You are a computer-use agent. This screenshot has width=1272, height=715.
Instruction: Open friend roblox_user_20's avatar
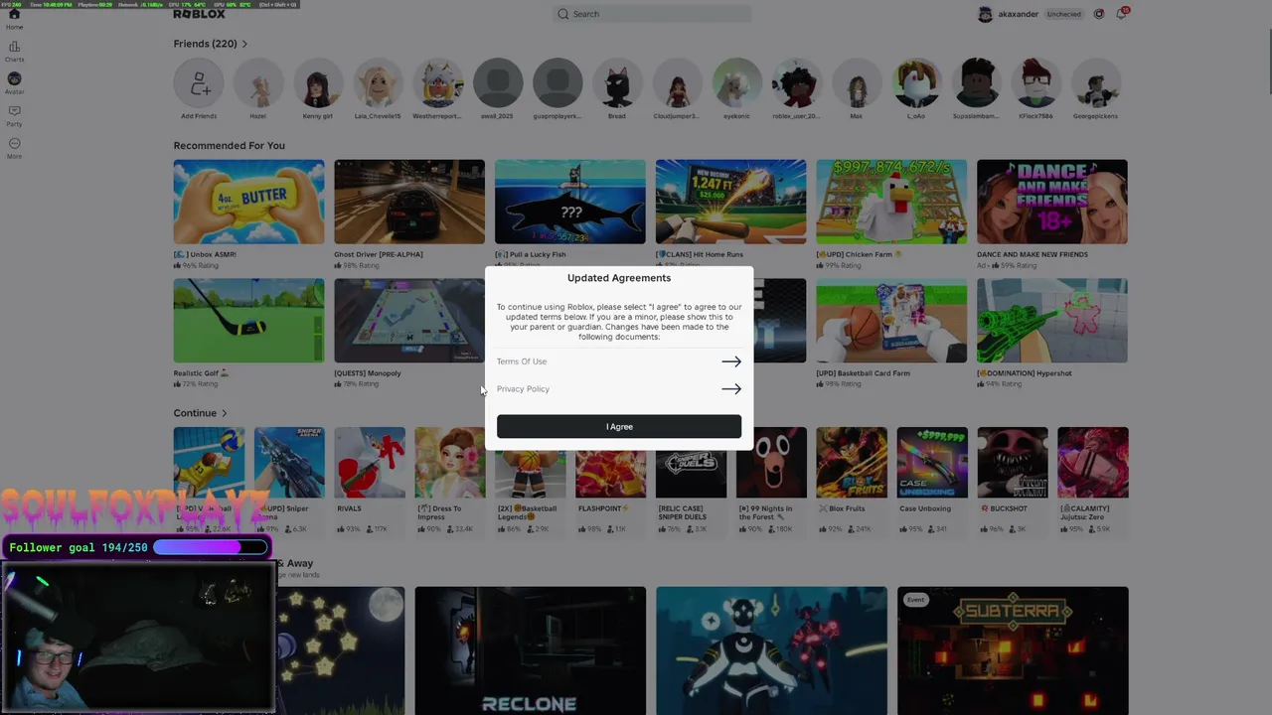[x=797, y=83]
